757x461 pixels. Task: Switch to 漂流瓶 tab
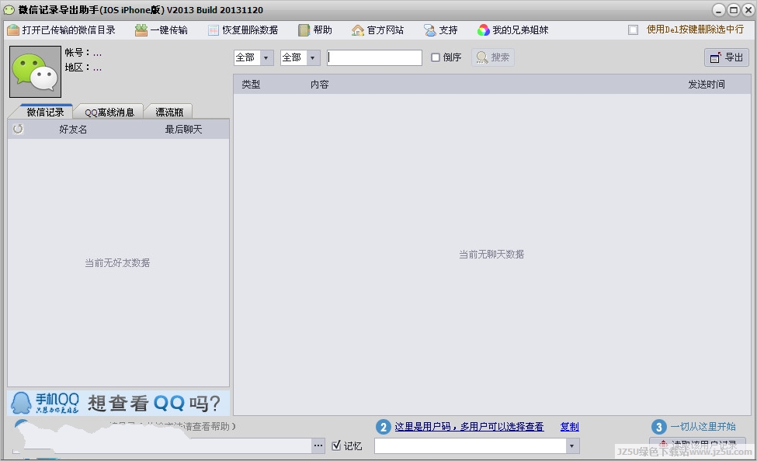coord(169,112)
